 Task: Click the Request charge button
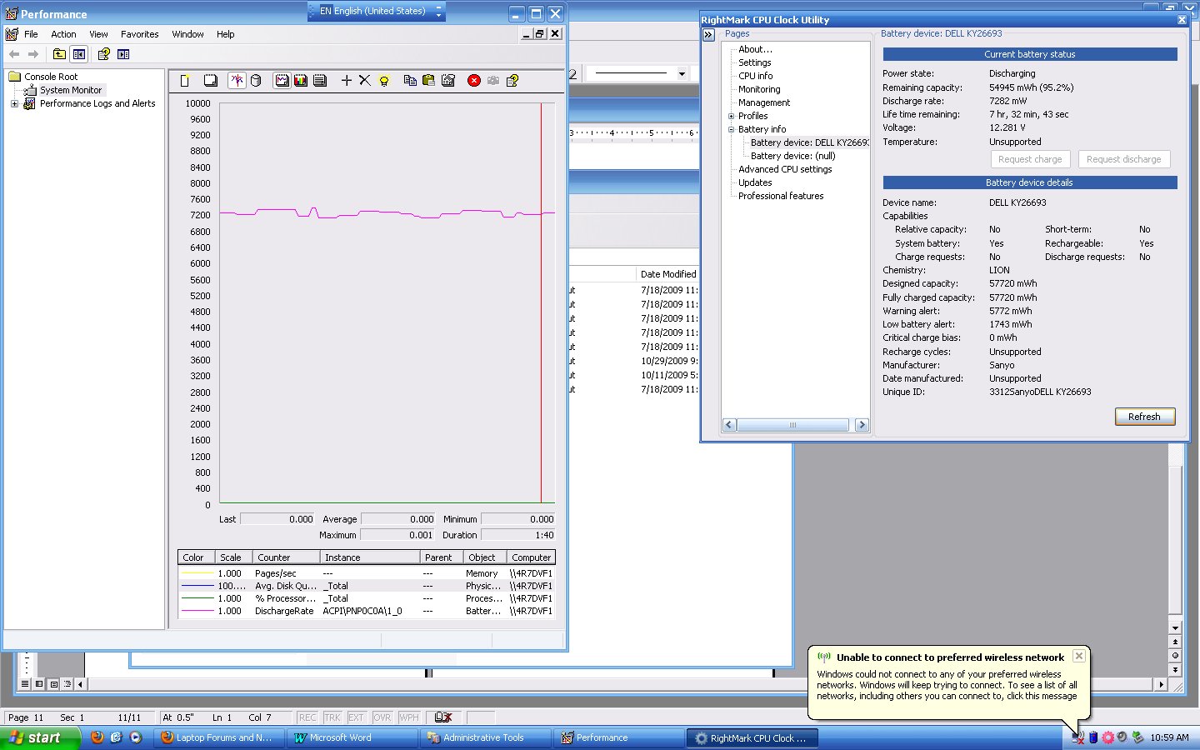[x=1030, y=159]
